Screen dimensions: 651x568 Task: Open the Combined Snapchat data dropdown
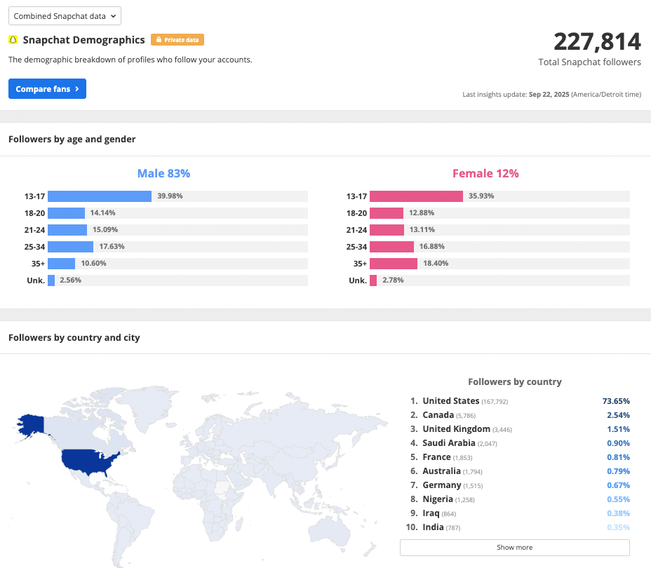click(x=65, y=16)
